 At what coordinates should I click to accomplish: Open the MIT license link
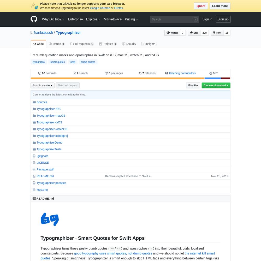[x=213, y=73]
